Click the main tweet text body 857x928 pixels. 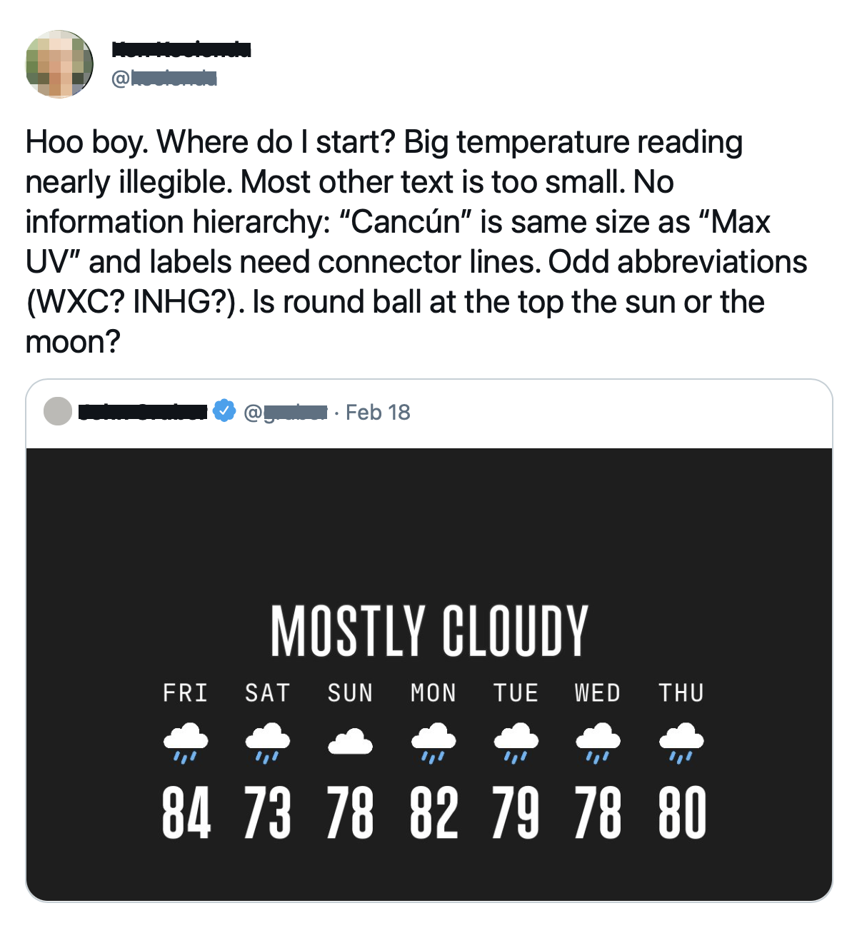coord(416,242)
